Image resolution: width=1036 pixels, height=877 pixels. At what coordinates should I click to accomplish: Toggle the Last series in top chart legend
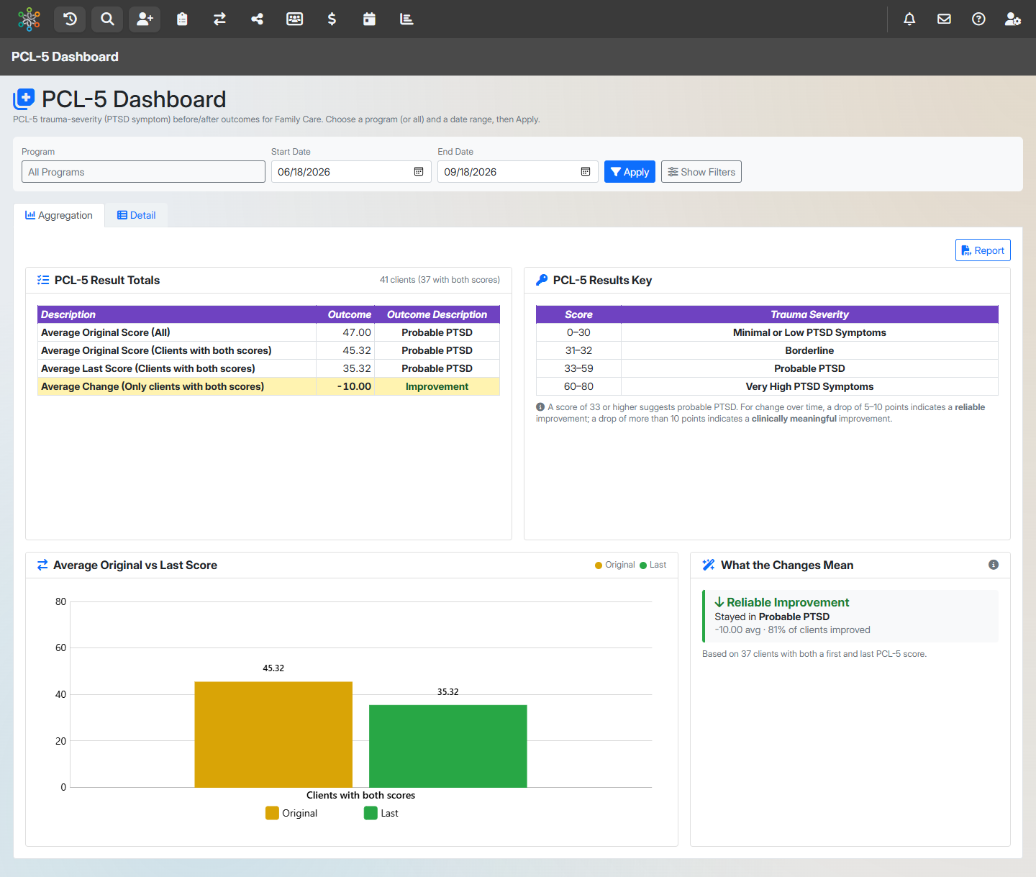(x=653, y=565)
